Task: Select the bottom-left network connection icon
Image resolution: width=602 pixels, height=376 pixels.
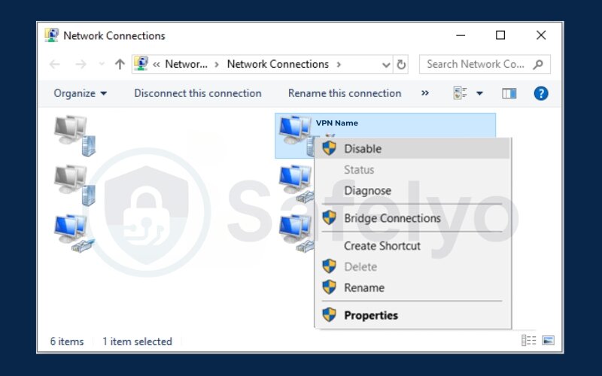Action: tap(74, 232)
